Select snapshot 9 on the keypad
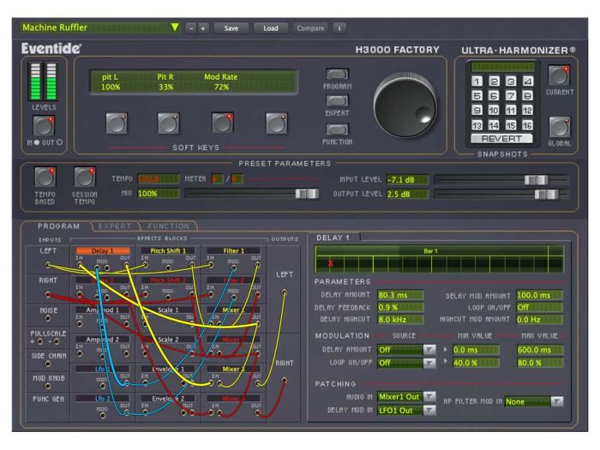 [x=477, y=111]
